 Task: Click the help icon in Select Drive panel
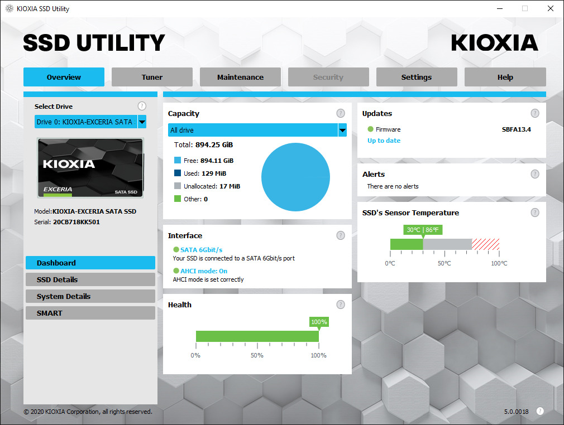(142, 106)
